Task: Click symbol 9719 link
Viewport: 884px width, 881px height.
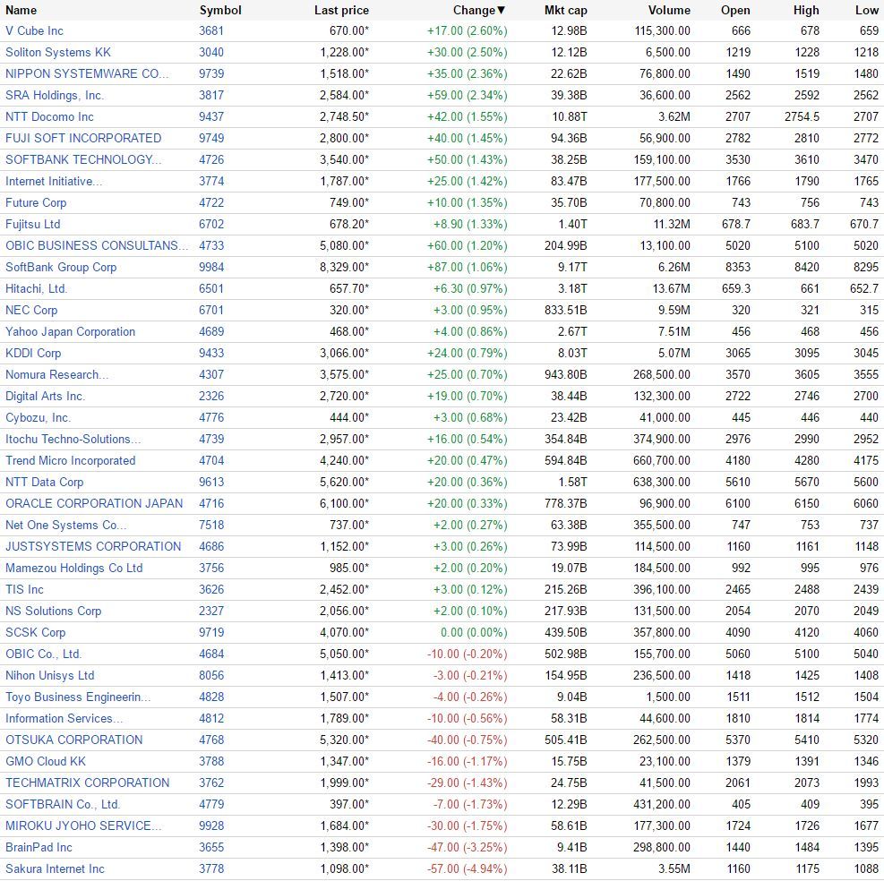Action: (x=211, y=632)
